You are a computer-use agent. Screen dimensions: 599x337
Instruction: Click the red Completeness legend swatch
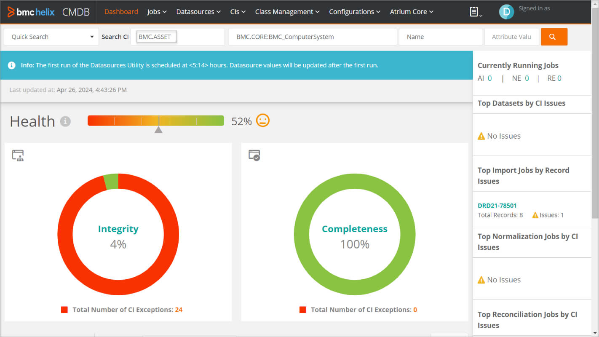point(303,310)
